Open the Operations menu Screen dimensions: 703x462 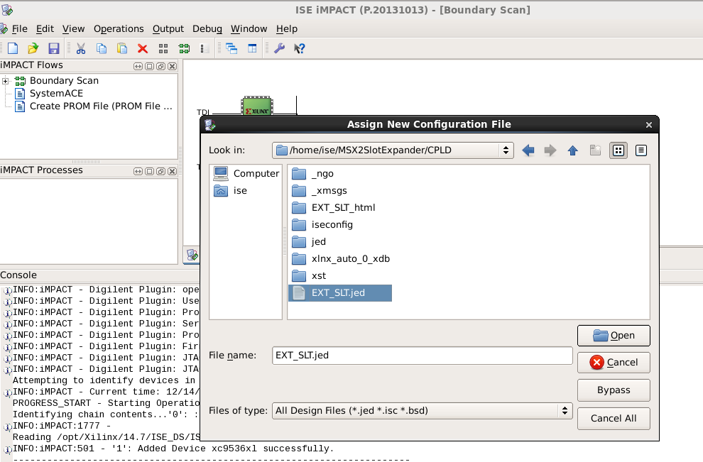(x=119, y=29)
